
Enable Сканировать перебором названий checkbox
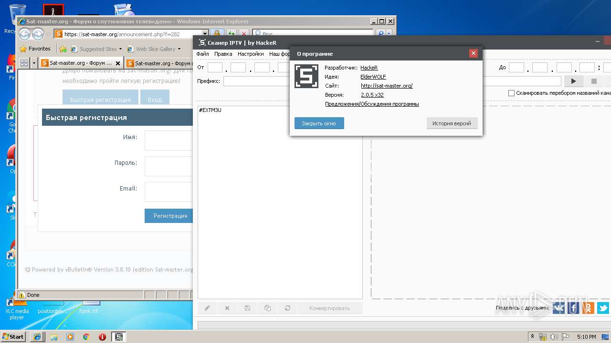pos(511,93)
